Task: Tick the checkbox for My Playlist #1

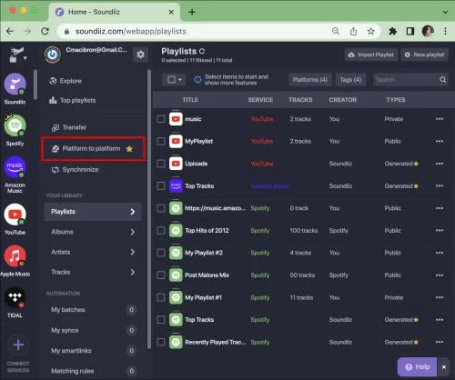Action: pos(161,297)
